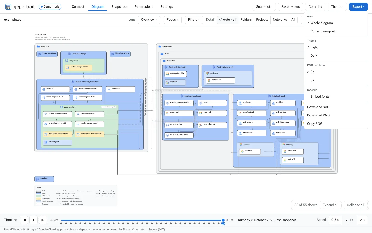Click the tunnel-onprem-dc1-0 tunnel icon
Image resolution: width=372 pixels, height=233 pixels.
point(44,98)
